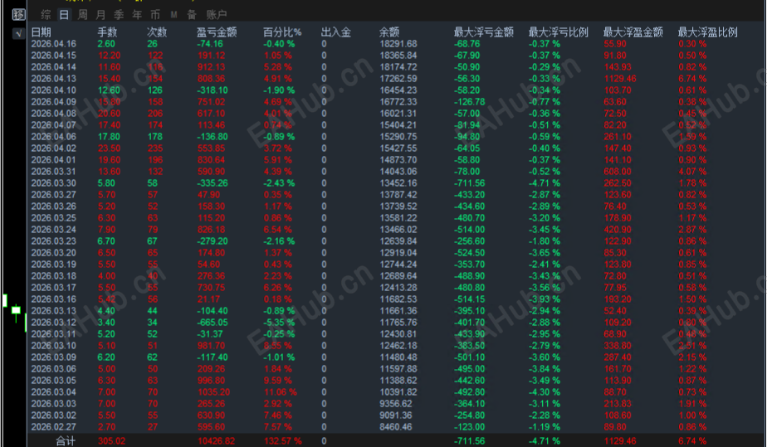Select the 日 daily tab
Image resolution: width=767 pixels, height=447 pixels.
(64, 15)
